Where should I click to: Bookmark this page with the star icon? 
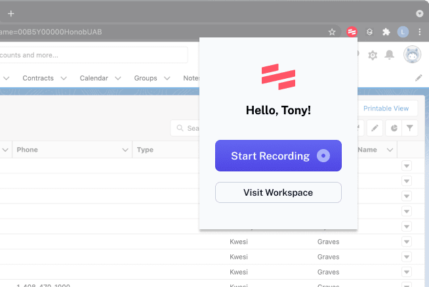pos(333,32)
